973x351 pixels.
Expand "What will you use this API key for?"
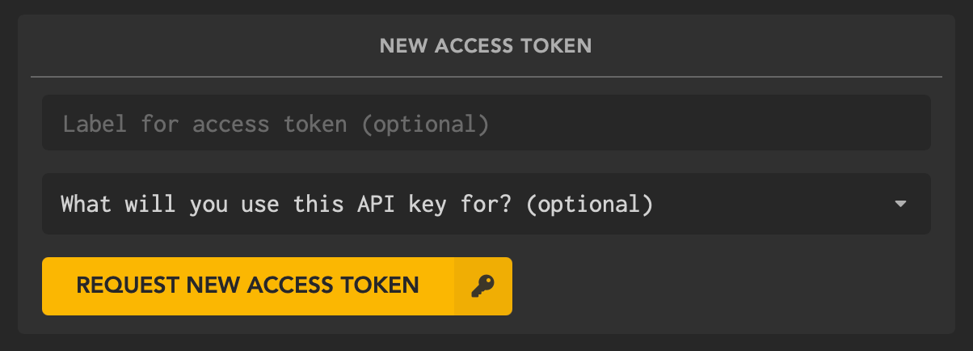pyautogui.click(x=486, y=204)
